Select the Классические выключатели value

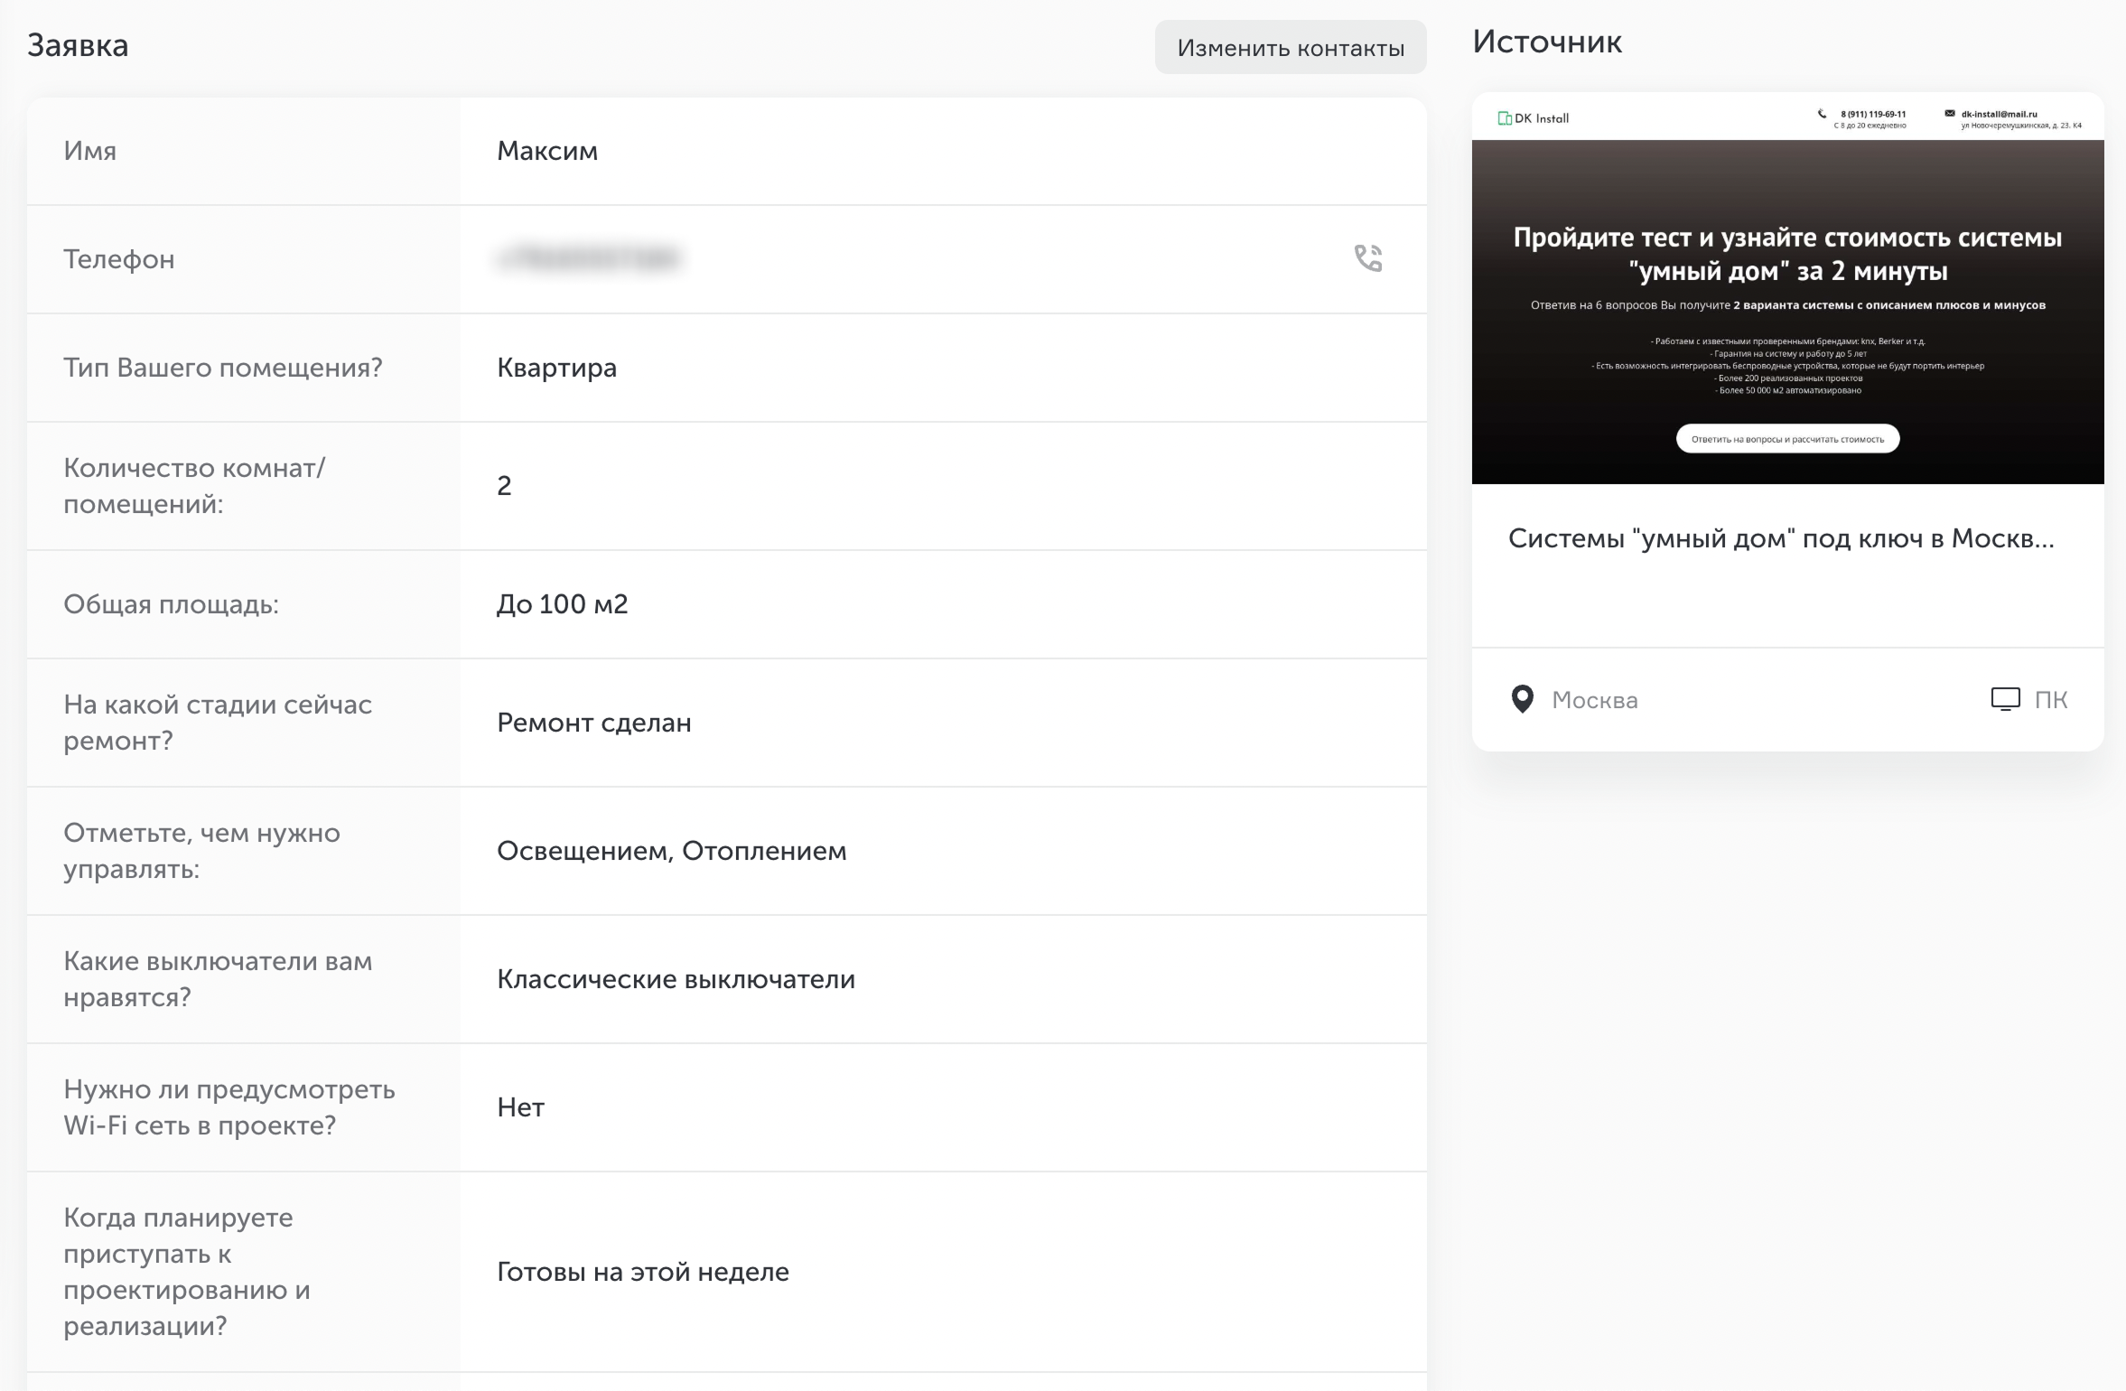[x=676, y=979]
